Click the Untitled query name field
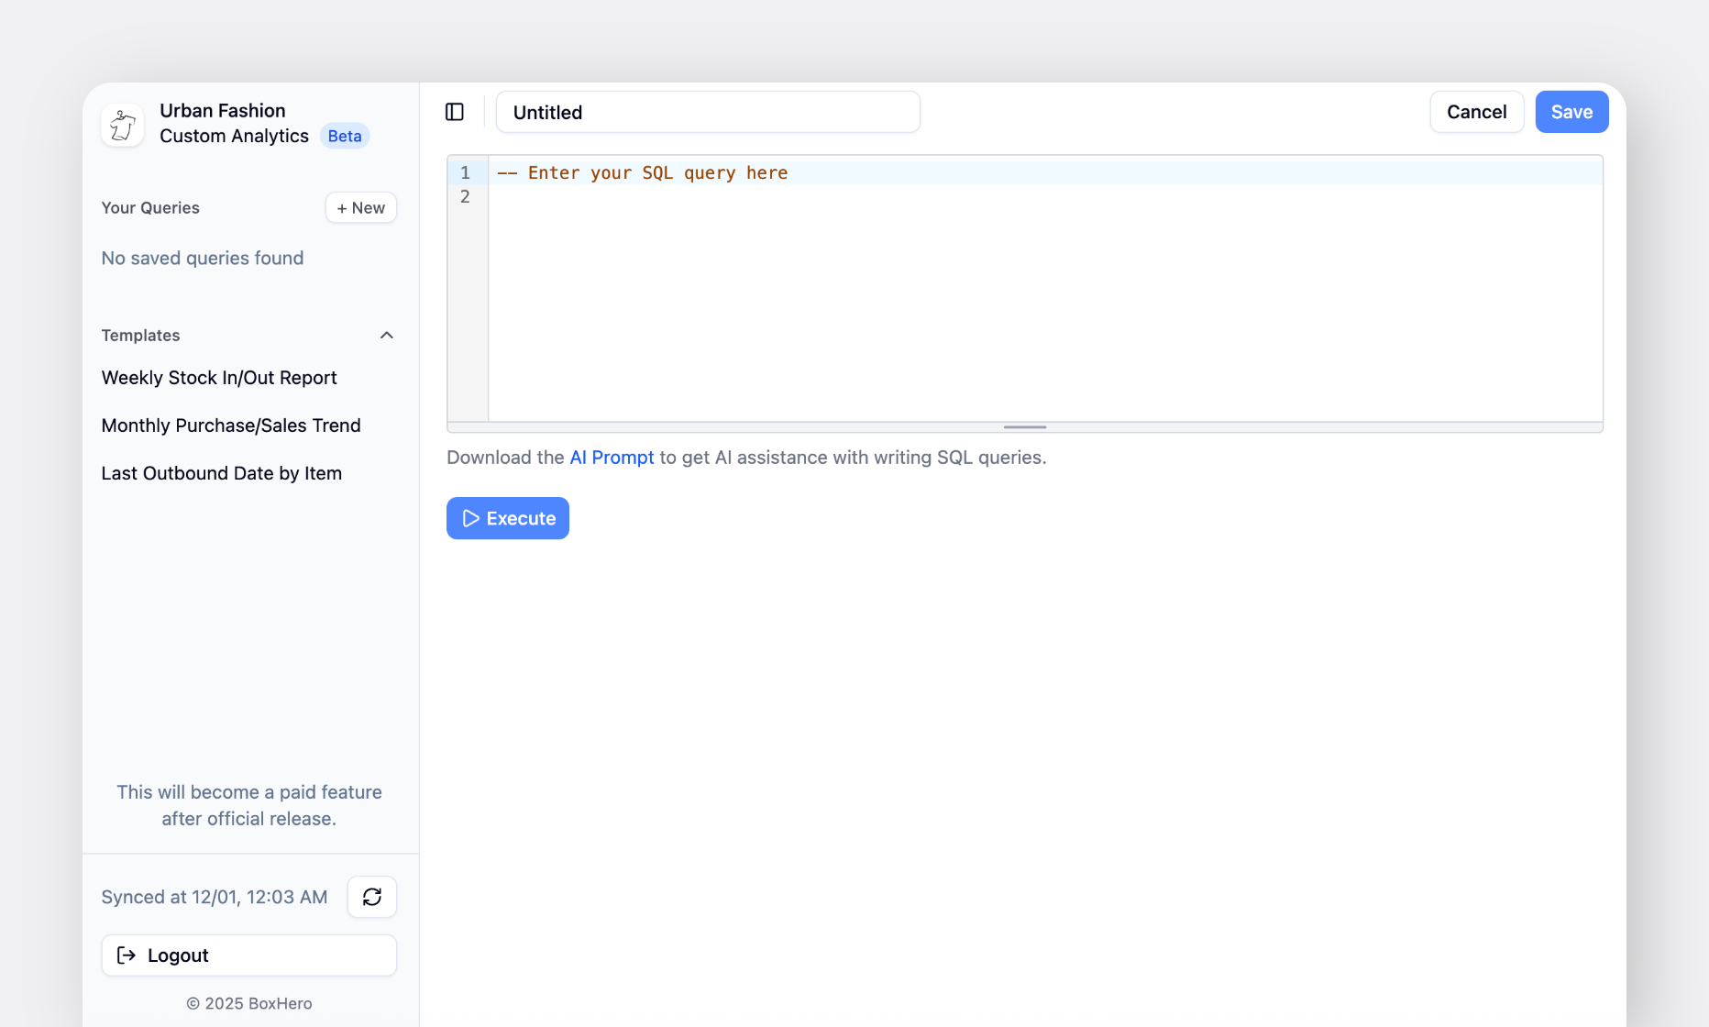The height and width of the screenshot is (1027, 1709). coord(707,111)
